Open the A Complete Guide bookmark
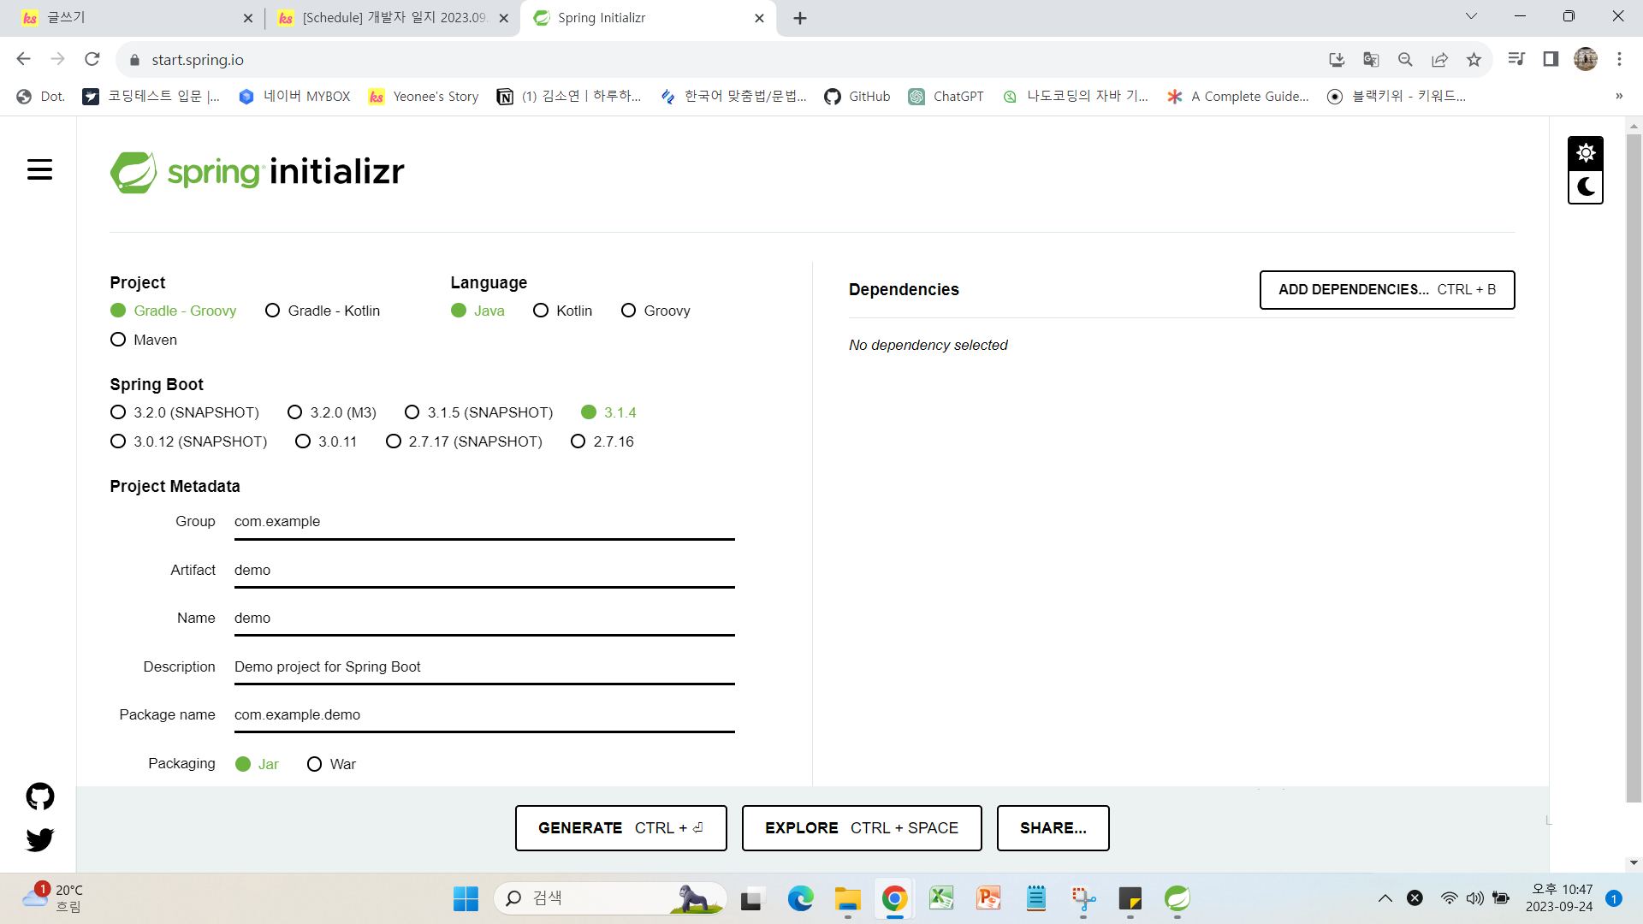Viewport: 1643px width, 924px height. 1237,97
